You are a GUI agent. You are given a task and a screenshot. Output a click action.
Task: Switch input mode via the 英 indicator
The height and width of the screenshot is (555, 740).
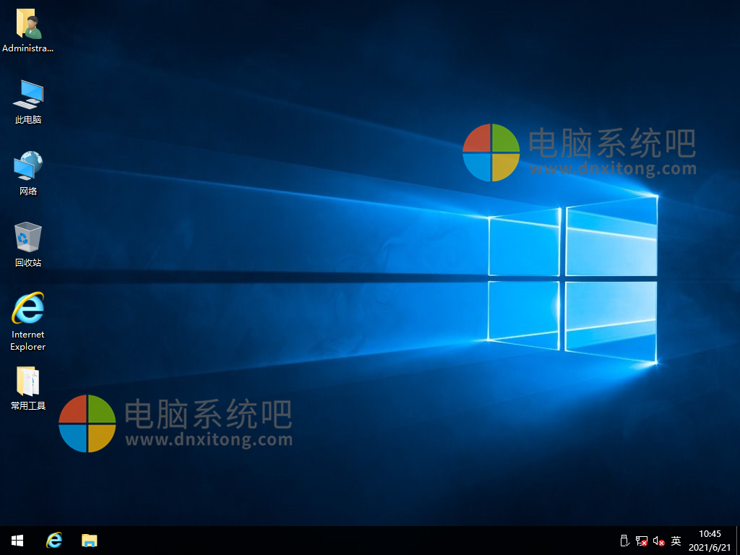click(675, 541)
